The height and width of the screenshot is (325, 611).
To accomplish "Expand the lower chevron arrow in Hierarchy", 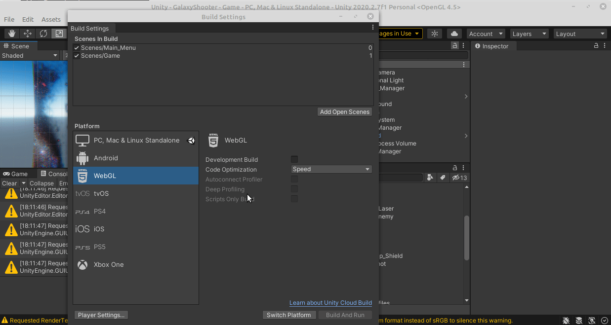I will pyautogui.click(x=466, y=136).
